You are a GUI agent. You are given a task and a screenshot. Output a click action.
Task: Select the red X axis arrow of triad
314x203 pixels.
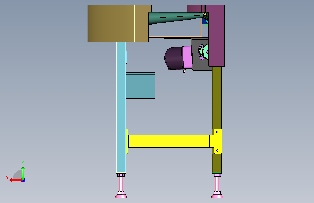[x=16, y=180]
